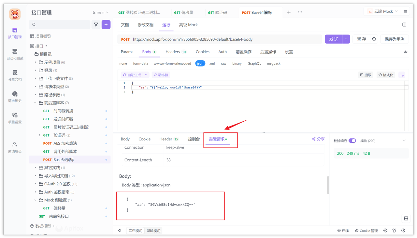Open the 自动生成 dropdown arrow
Screen dimensions: 417x238
point(146,75)
